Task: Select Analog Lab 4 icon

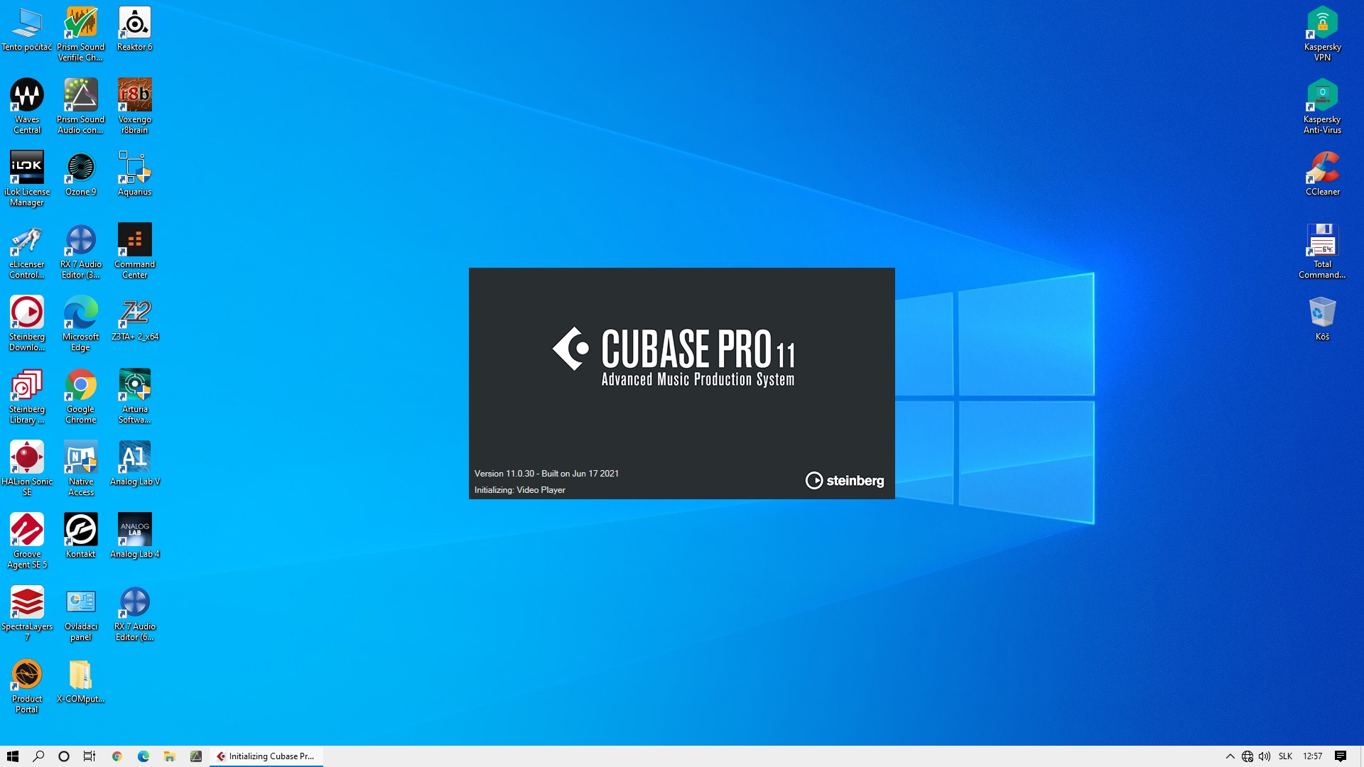Action: coord(135,536)
